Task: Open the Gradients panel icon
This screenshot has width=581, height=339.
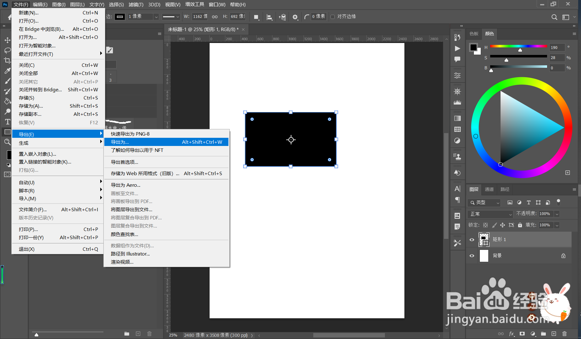Action: (458, 118)
